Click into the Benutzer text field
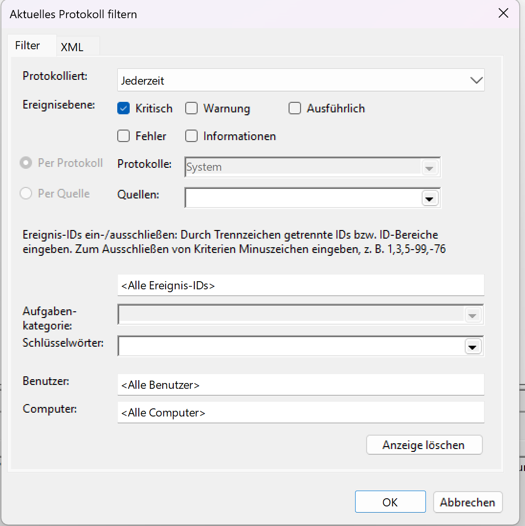525x526 pixels. pyautogui.click(x=301, y=385)
